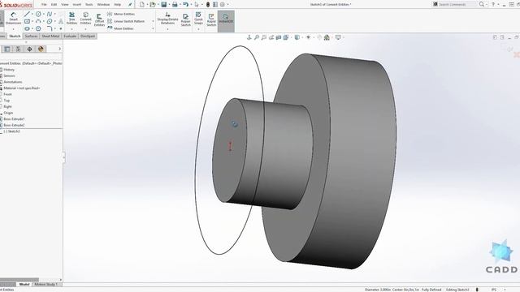Switch to the DimXpert tab
520x292 pixels.
(x=88, y=36)
